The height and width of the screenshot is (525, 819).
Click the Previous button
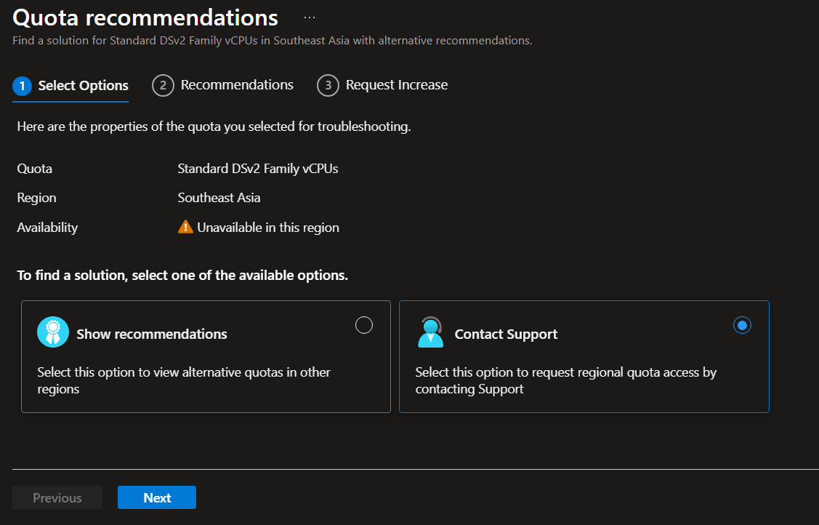tap(57, 498)
